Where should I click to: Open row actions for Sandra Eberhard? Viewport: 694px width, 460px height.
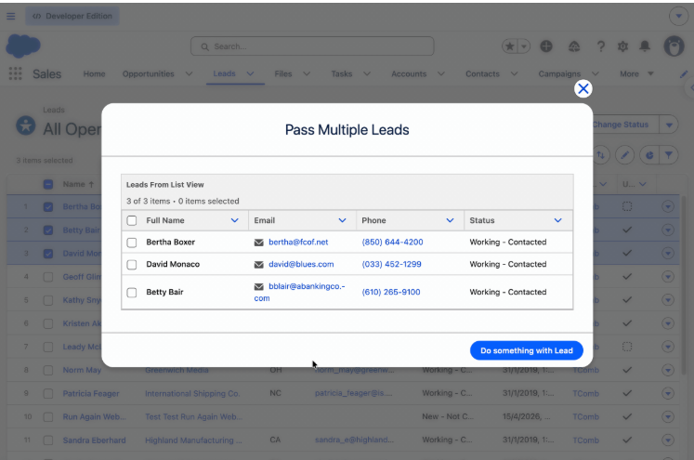(668, 440)
